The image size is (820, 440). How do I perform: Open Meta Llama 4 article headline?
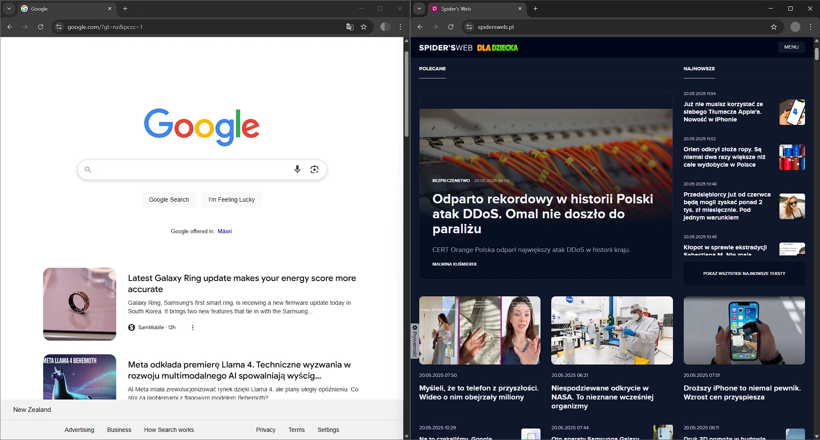[239, 370]
